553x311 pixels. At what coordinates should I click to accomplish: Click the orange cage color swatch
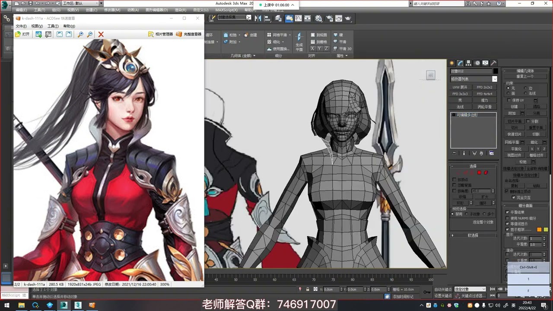click(539, 230)
